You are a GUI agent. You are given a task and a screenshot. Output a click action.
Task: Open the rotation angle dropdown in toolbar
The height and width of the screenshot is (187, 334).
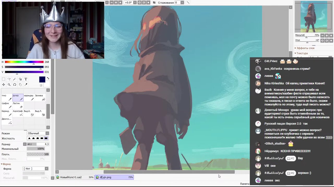[135, 3]
